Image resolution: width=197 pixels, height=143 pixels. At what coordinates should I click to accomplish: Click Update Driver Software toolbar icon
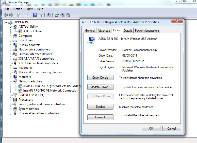57,15
